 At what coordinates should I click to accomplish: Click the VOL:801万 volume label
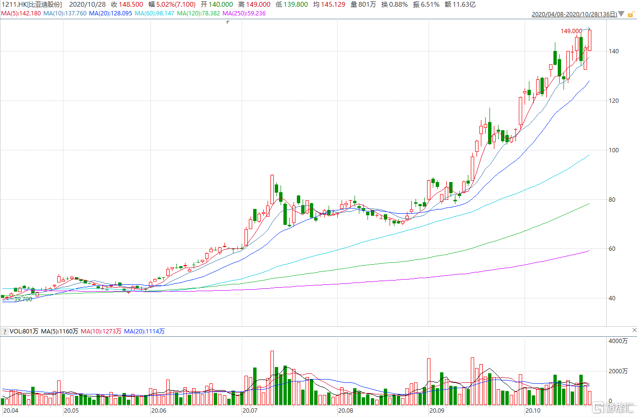point(24,331)
